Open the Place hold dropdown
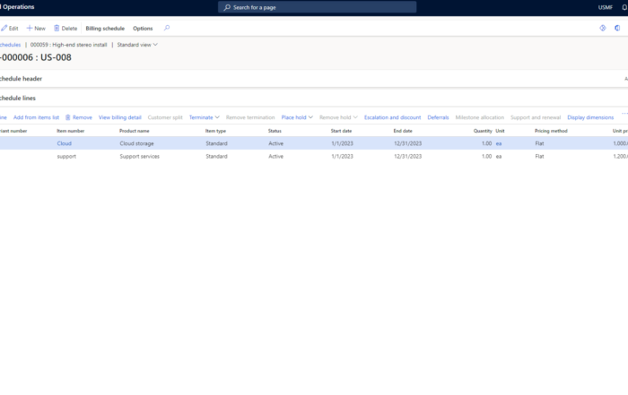This screenshot has width=628, height=395. (x=297, y=117)
